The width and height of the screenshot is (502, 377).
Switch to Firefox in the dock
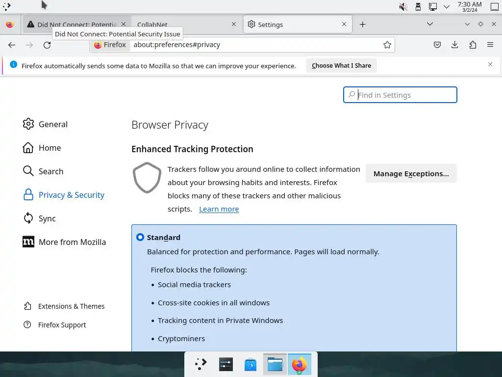(x=300, y=365)
